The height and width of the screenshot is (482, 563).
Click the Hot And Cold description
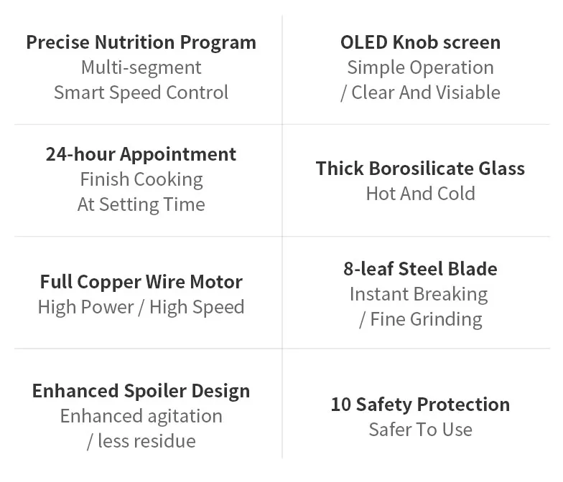[x=421, y=194]
